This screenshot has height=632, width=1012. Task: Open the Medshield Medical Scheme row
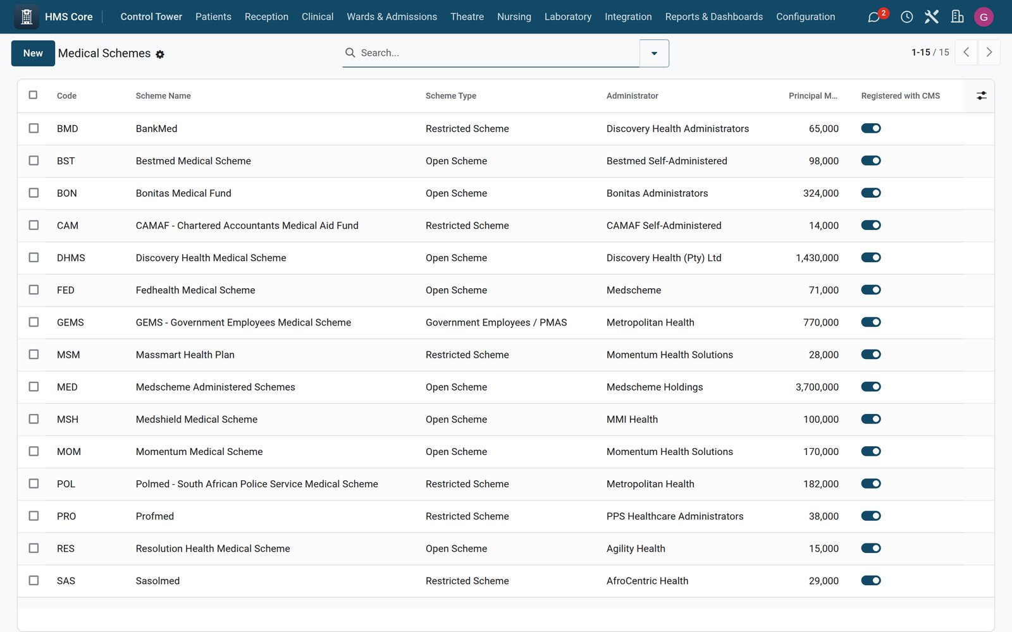(x=505, y=419)
